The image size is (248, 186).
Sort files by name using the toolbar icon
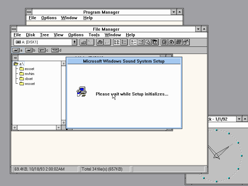point(133,42)
